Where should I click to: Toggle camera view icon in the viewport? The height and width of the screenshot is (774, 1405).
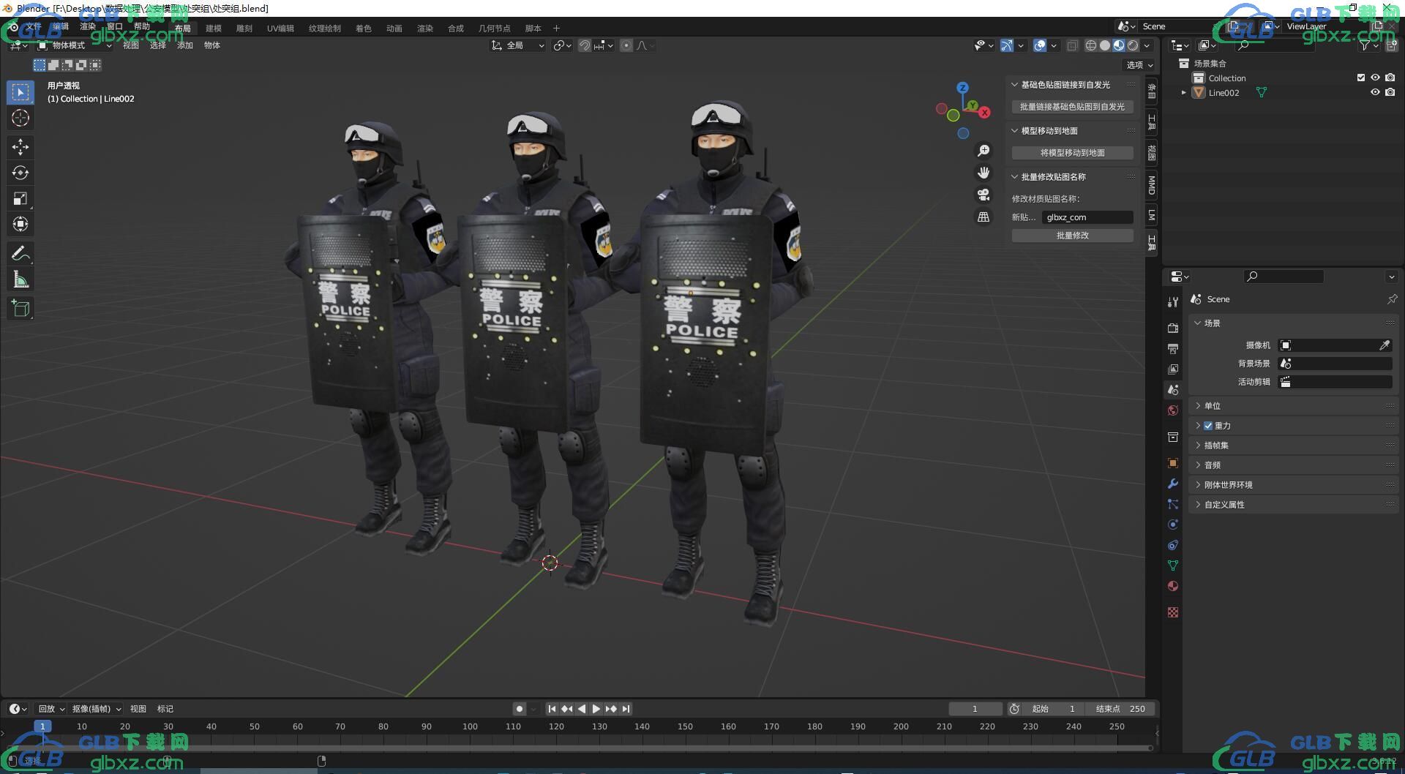click(x=983, y=195)
